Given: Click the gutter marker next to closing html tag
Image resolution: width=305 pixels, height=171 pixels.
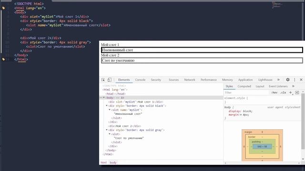Looking at the screenshot, I should (3, 59).
